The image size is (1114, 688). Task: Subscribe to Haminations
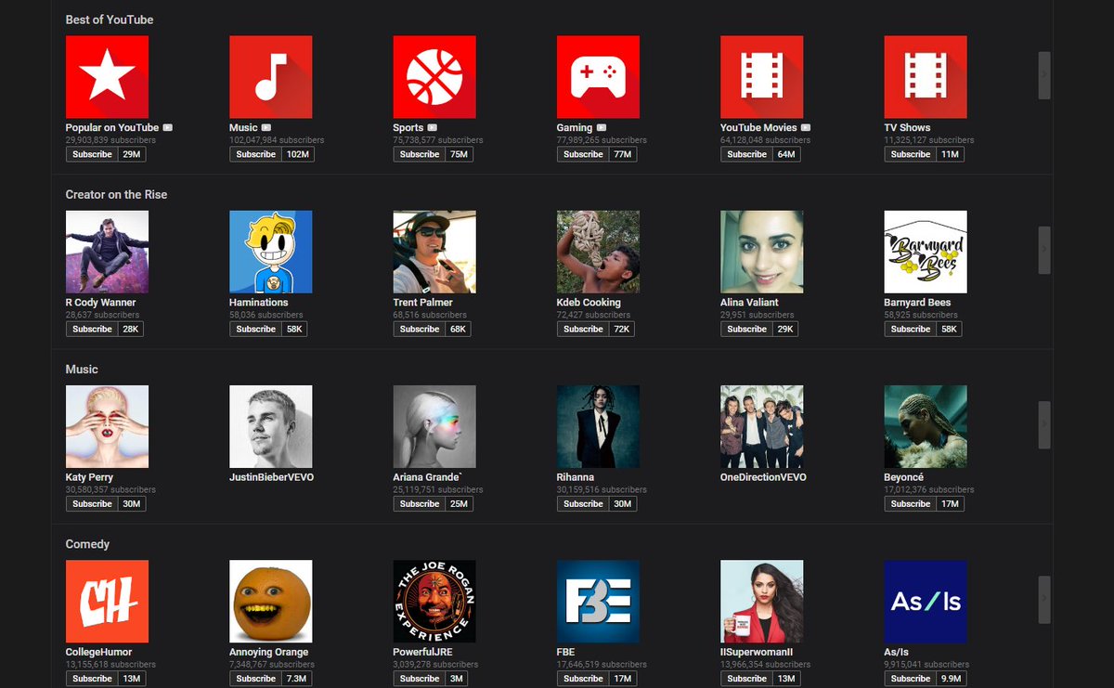[x=256, y=329]
